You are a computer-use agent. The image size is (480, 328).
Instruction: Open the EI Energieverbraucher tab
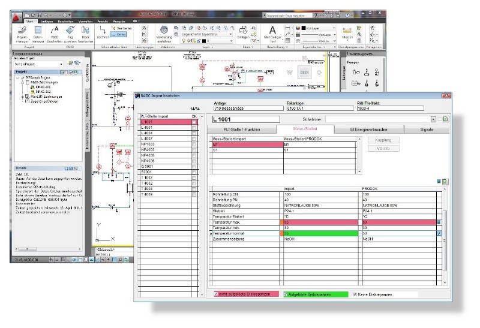point(368,130)
